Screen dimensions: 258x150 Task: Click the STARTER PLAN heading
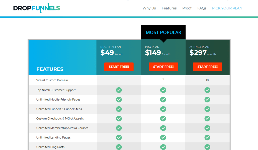(111, 47)
